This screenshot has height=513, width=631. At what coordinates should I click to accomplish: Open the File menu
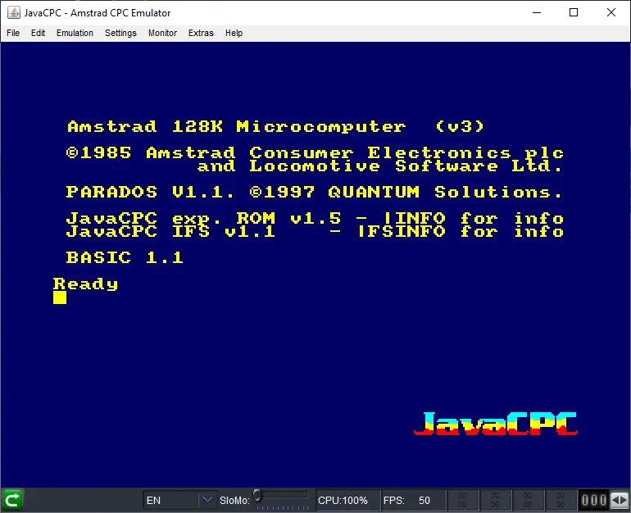point(13,33)
